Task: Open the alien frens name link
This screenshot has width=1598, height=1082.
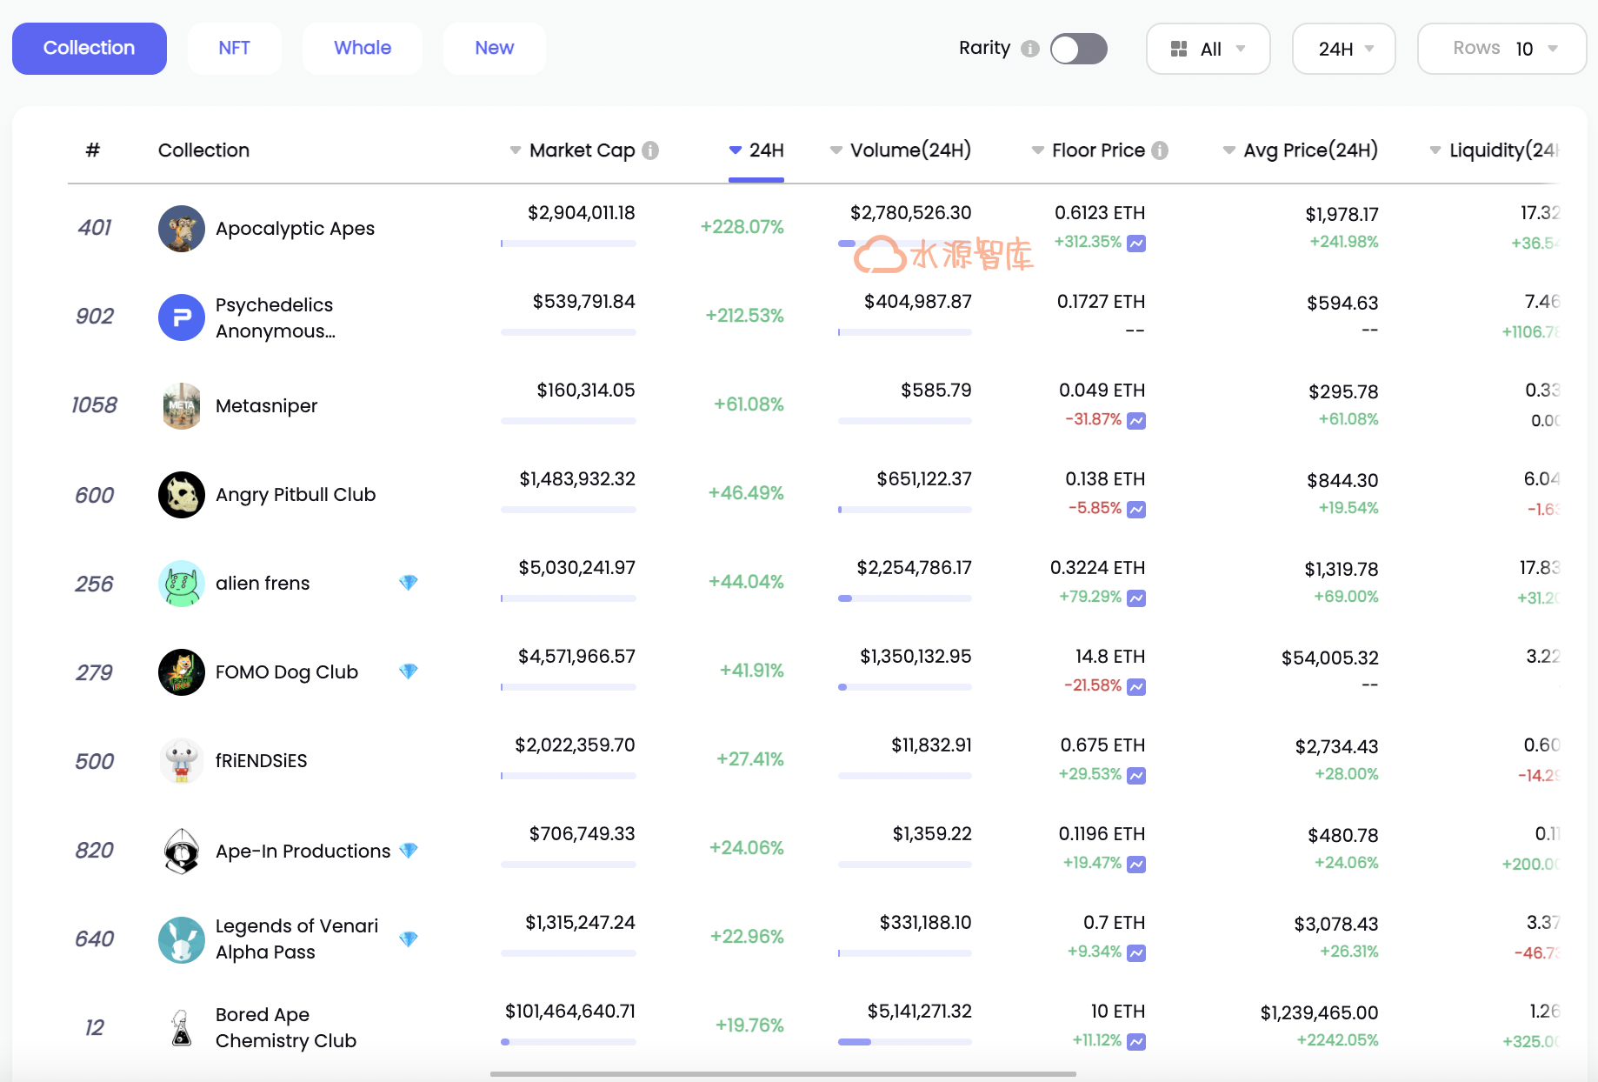Action: coord(263,584)
